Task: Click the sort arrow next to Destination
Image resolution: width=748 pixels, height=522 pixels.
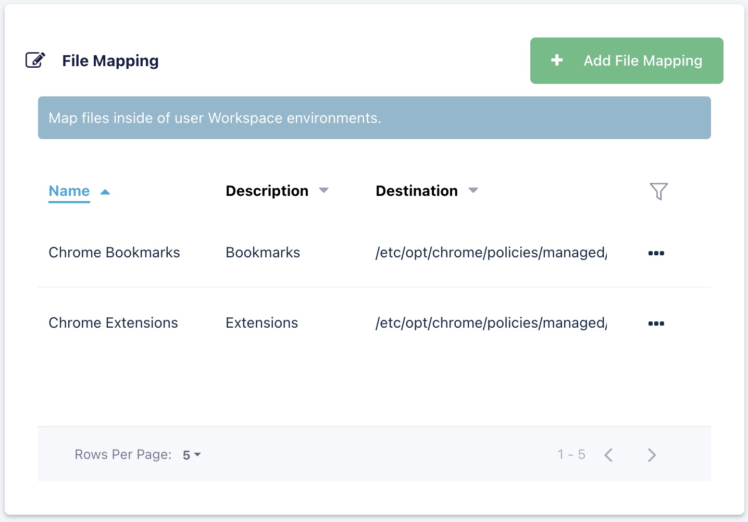Action: [x=473, y=191]
